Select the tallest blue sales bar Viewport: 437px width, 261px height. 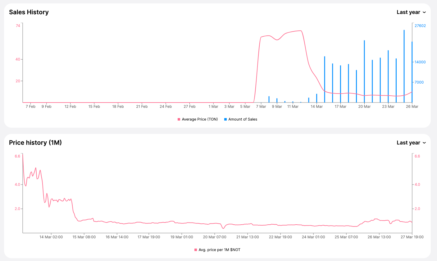404,66
